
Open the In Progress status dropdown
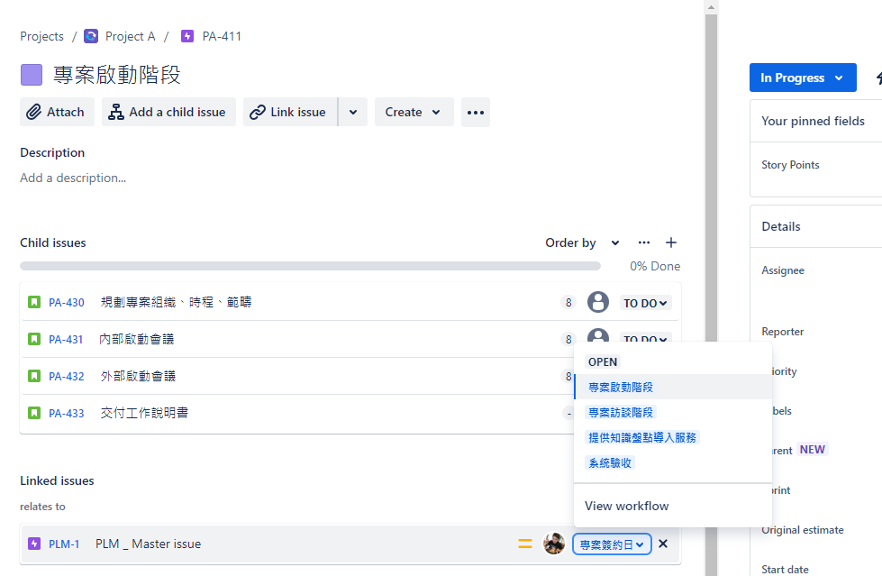pos(803,78)
